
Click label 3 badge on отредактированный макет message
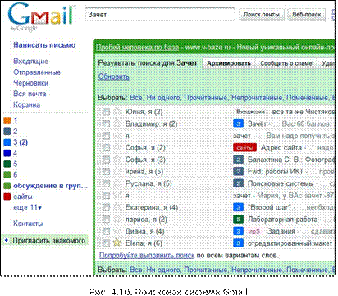point(238,243)
